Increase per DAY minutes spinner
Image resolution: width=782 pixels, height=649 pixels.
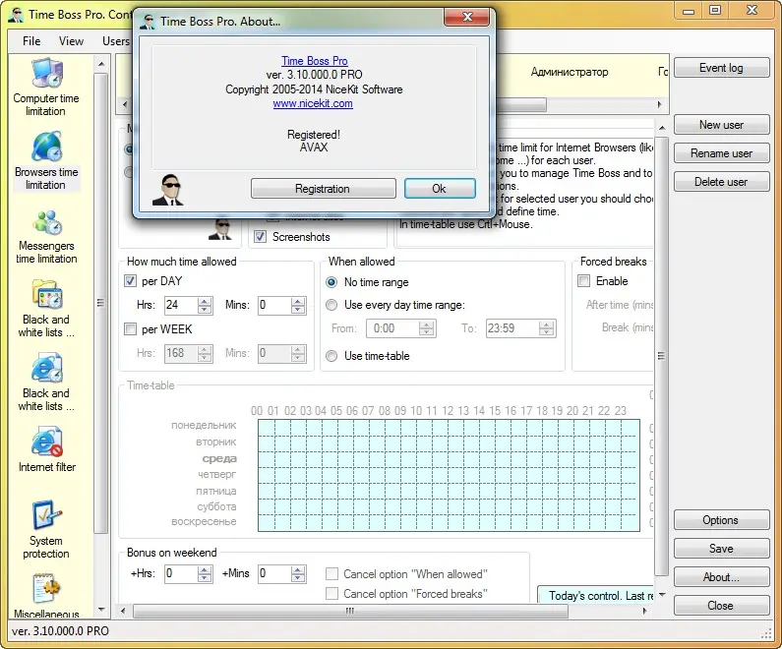tap(298, 301)
